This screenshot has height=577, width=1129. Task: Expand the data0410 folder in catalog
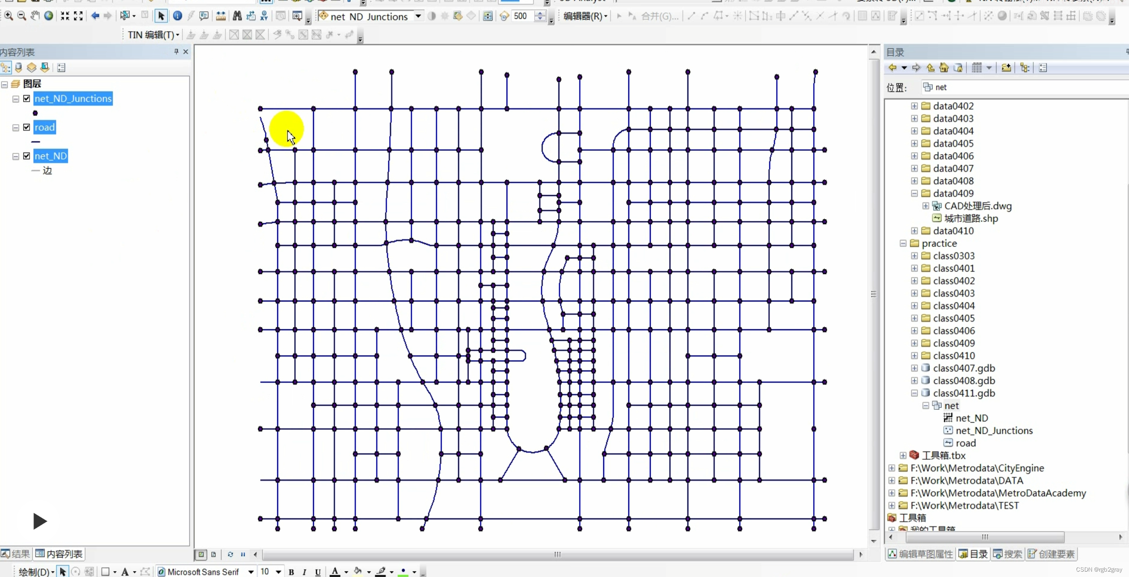click(x=914, y=231)
